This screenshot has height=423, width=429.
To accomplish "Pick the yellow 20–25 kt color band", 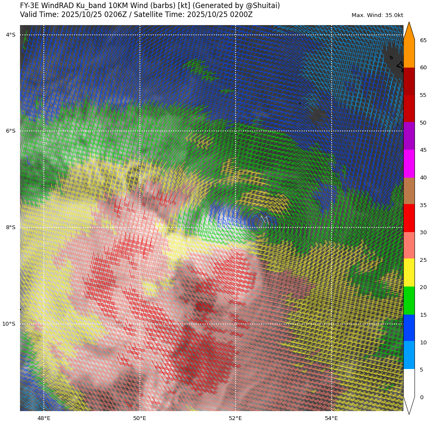I will 409,273.
